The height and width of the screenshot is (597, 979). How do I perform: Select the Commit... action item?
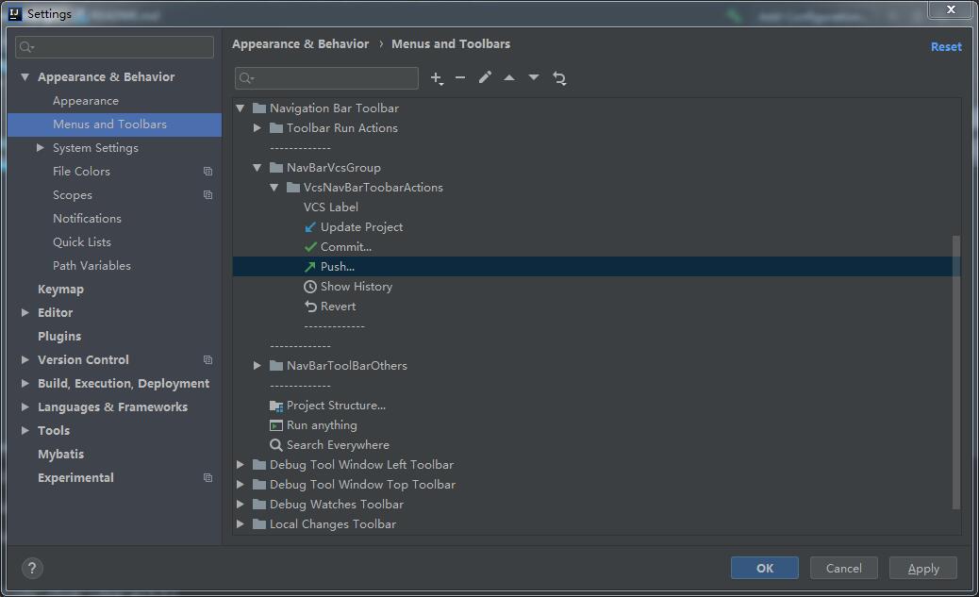[x=345, y=247]
